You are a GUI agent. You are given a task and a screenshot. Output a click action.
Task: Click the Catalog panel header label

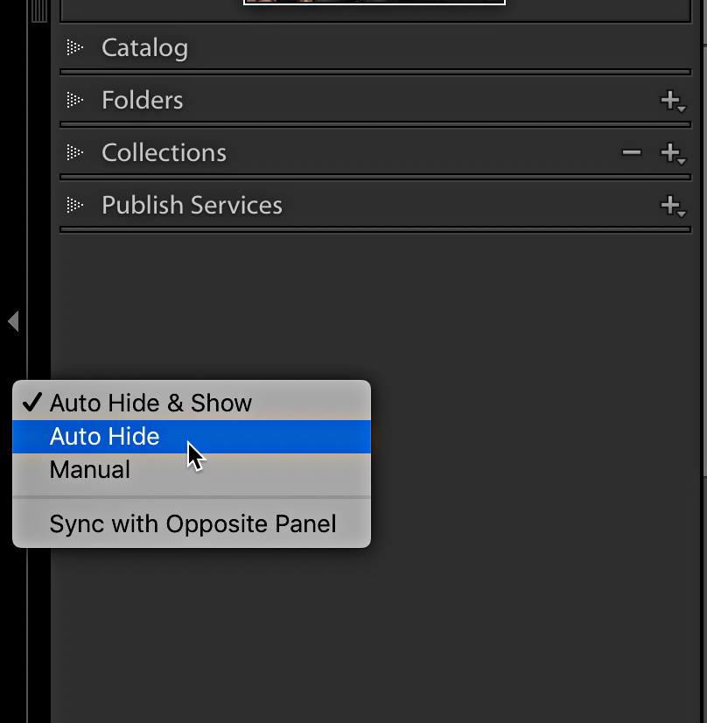pos(144,48)
